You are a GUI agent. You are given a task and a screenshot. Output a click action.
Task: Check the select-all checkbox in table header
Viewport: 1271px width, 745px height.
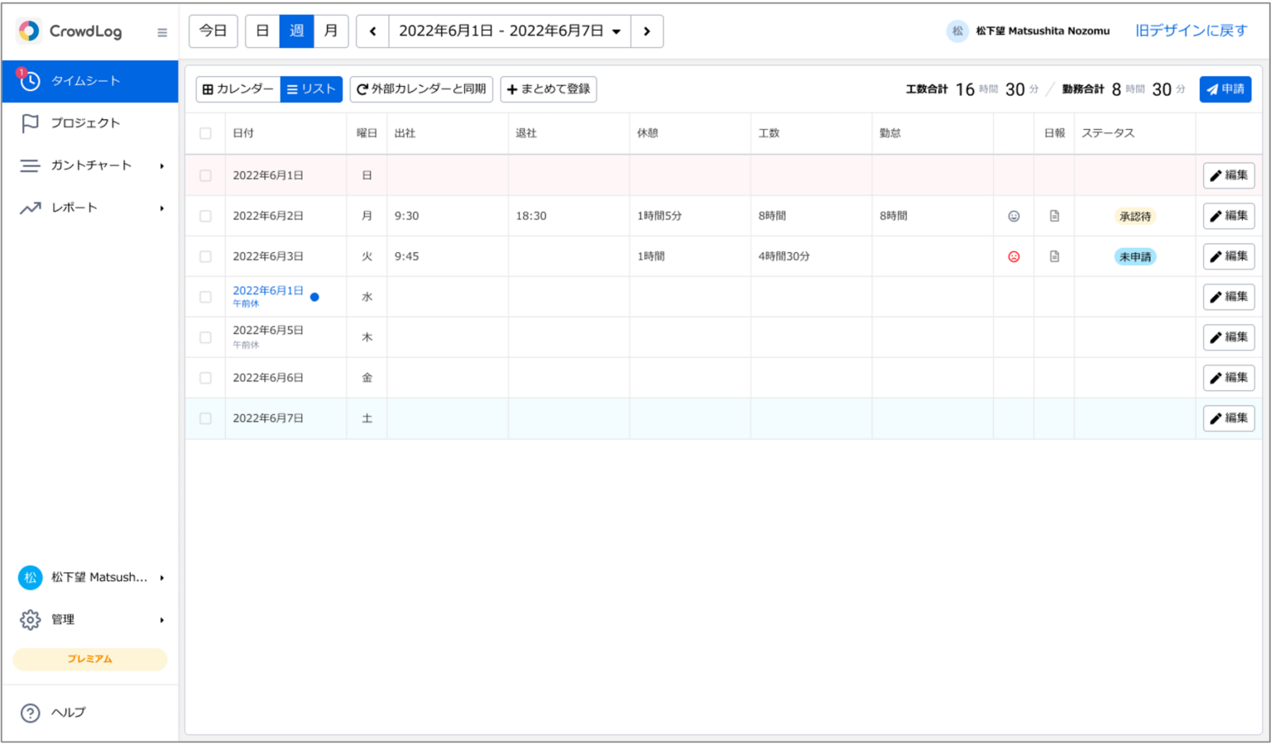click(204, 132)
